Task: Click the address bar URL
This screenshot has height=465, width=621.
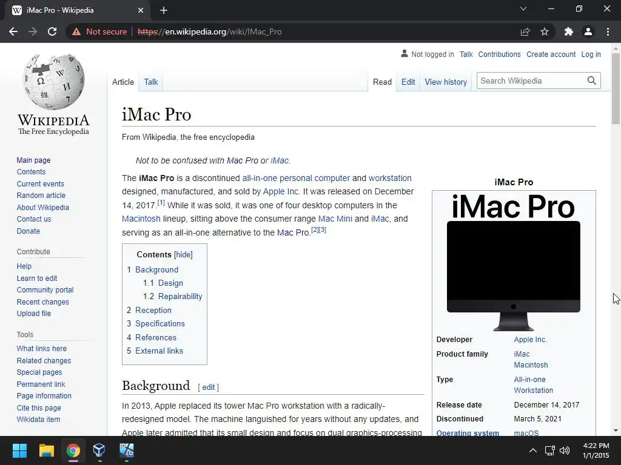Action: (x=209, y=31)
